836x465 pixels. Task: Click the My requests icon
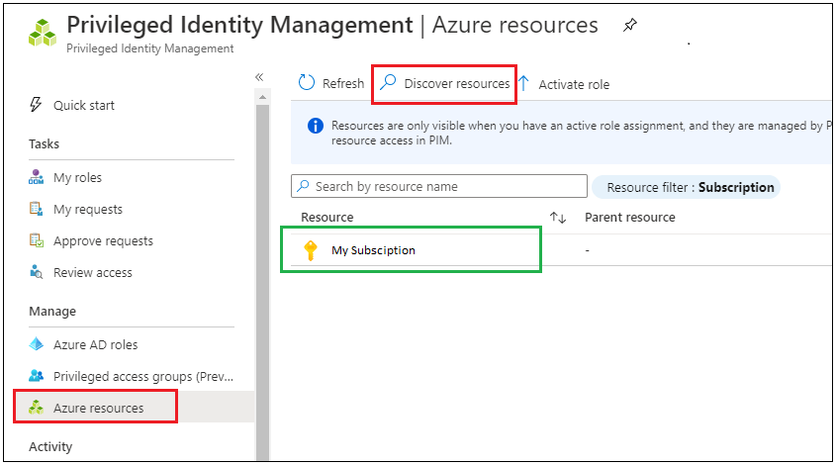point(36,209)
